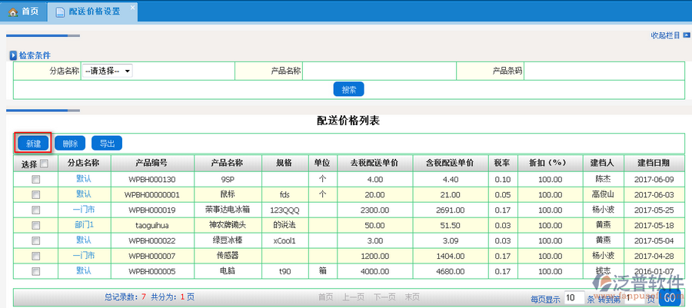This screenshot has height=308, width=692.
Task: Click the home icon on 首页 tab
Action: [12, 12]
